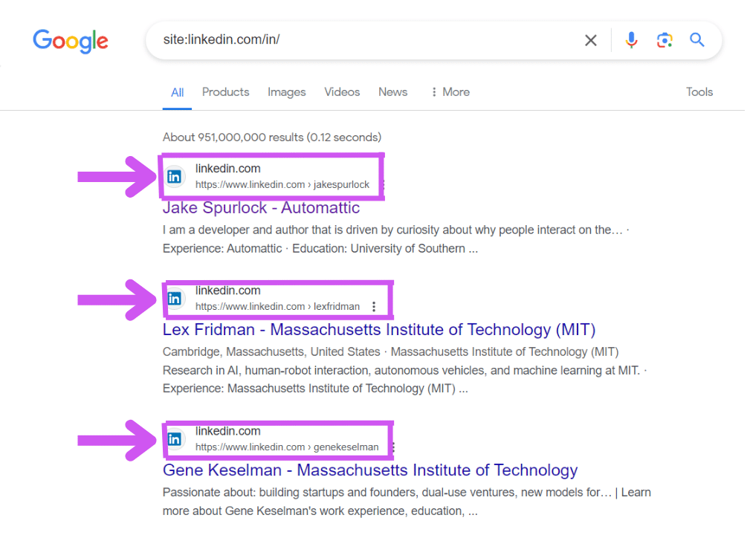Select the Products tab

pos(225,92)
